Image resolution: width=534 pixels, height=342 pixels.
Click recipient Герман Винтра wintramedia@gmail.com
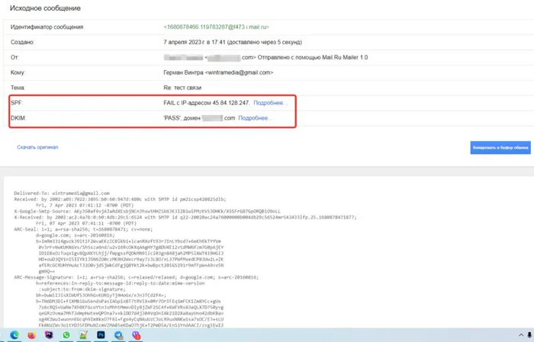pyautogui.click(x=218, y=72)
